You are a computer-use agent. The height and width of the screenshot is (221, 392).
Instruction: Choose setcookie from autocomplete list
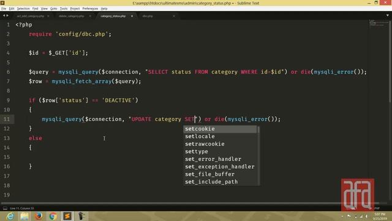point(220,129)
